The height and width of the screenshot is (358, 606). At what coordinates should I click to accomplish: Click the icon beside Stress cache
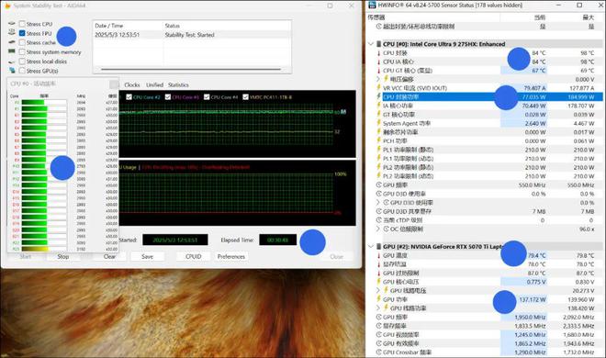[x=12, y=42]
